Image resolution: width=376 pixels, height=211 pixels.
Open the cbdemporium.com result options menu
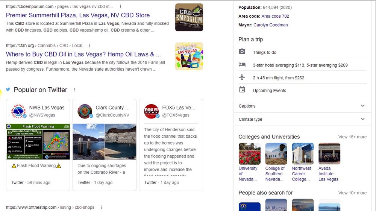point(120,7)
